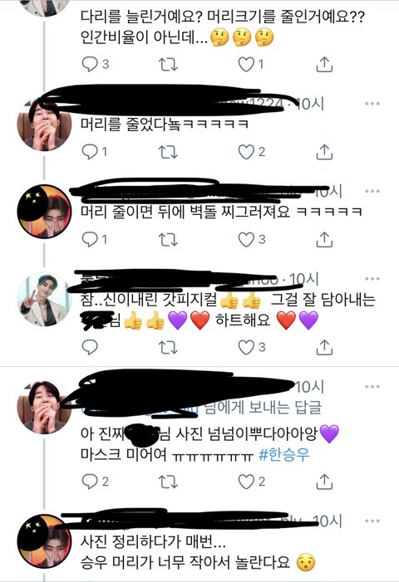Screen dimensions: 399x582
Task: Open the #한승우 hashtag link
Action: tap(283, 455)
